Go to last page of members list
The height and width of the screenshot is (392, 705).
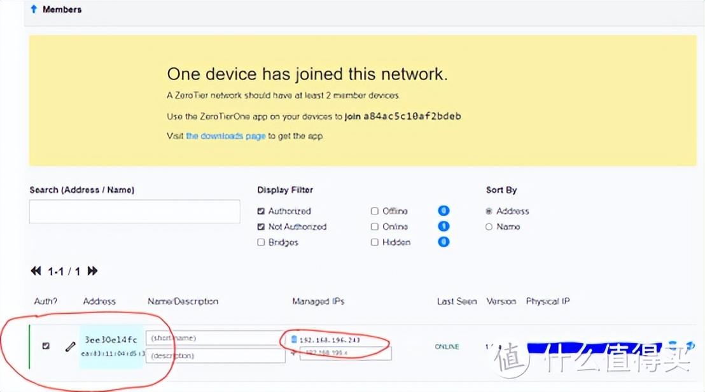(x=92, y=271)
